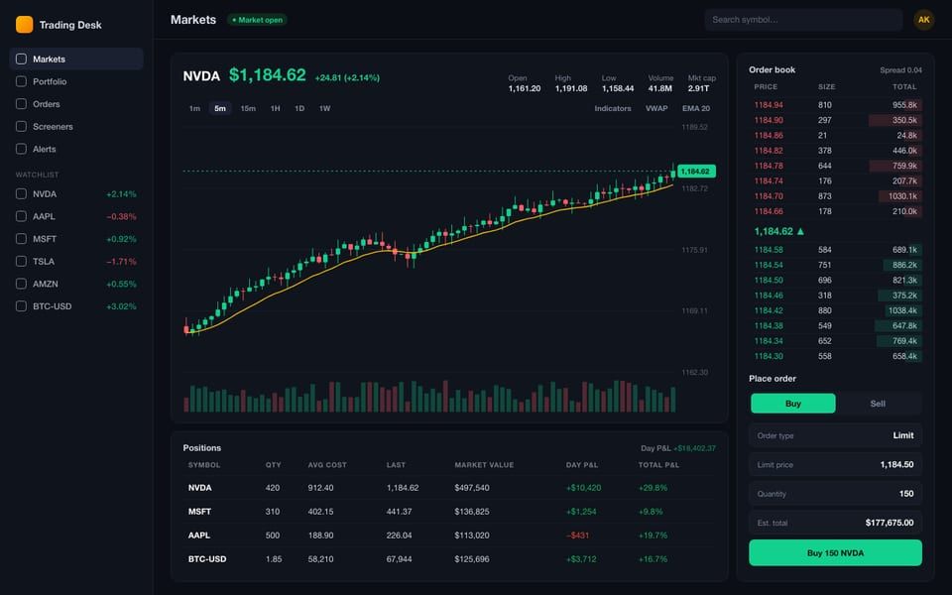Image resolution: width=952 pixels, height=595 pixels.
Task: Click the TSLA watchlist icon
Action: [x=21, y=261]
